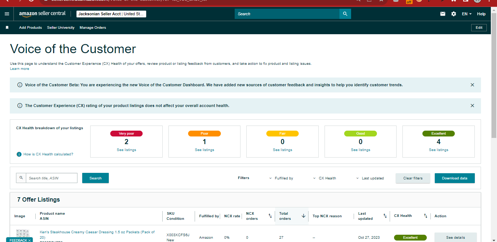Click the Oct 27, 2023 date cell

(369, 238)
